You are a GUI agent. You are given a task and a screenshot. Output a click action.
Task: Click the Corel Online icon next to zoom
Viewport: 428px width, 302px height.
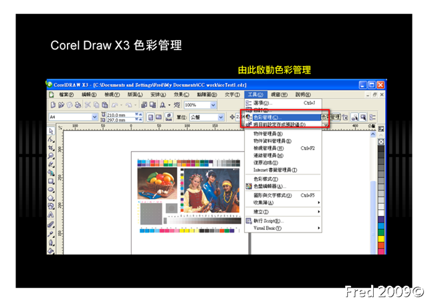tap(177, 105)
